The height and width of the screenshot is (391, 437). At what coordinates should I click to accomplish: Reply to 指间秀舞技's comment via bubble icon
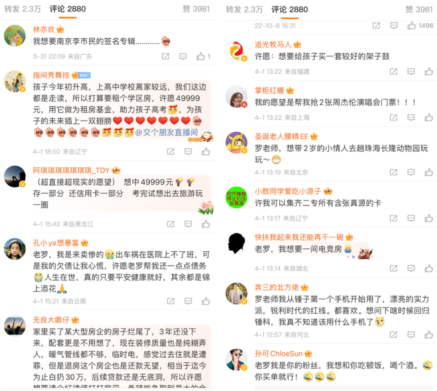click(x=188, y=152)
